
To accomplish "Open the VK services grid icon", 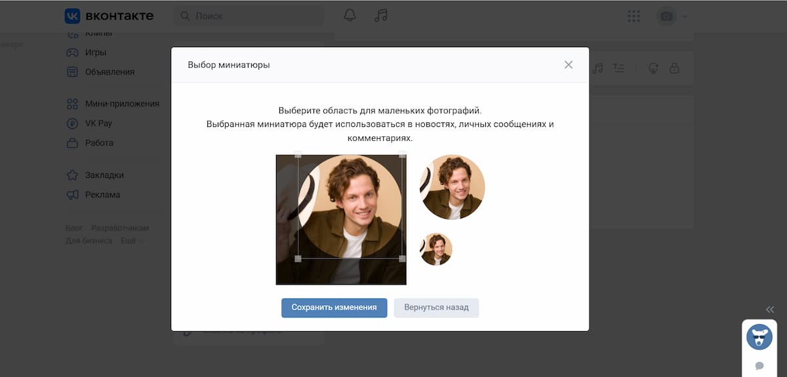I will (x=634, y=16).
